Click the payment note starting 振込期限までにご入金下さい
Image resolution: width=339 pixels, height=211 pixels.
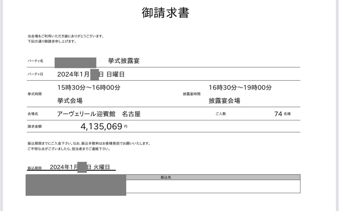[x=89, y=143]
